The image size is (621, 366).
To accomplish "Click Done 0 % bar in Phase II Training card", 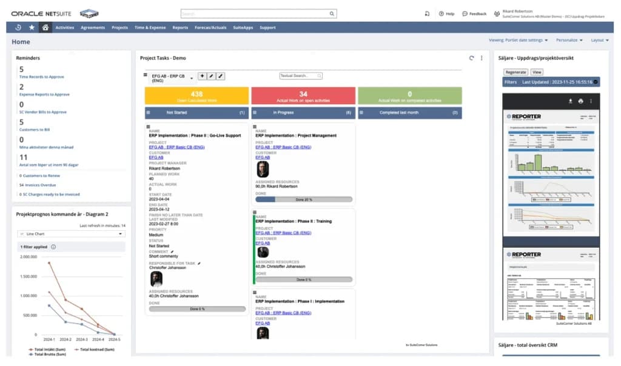I will 304,279.
